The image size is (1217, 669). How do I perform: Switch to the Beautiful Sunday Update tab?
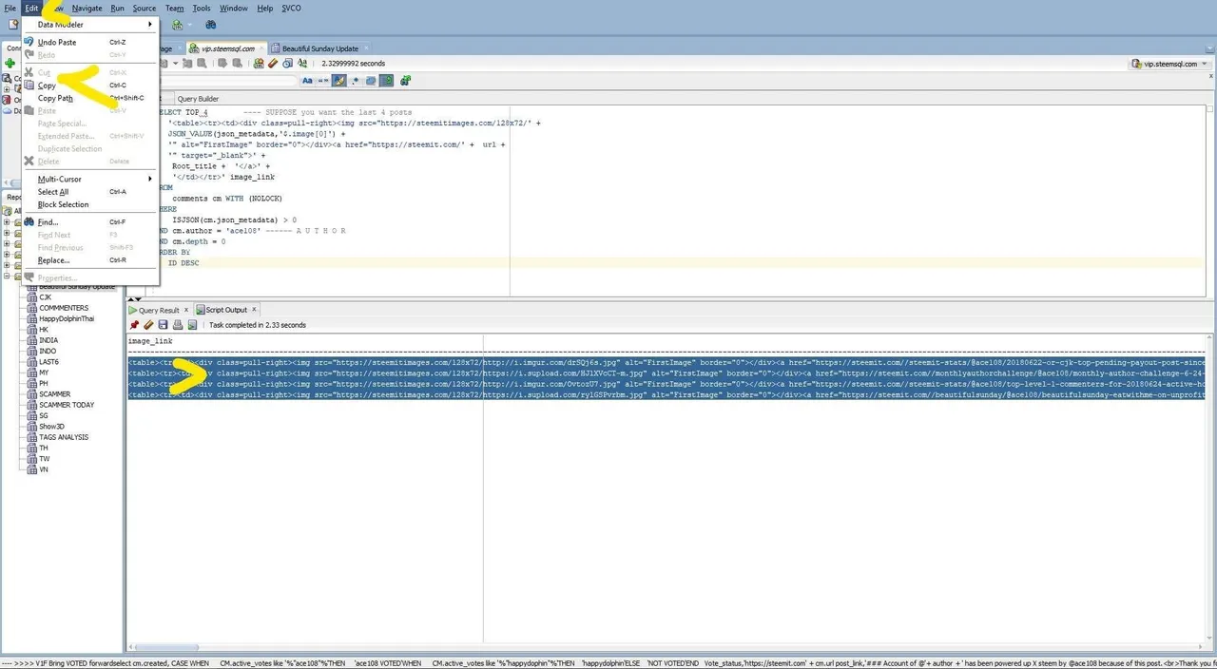319,48
